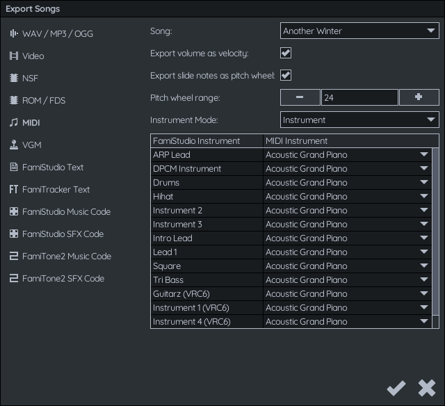Switch to the FamiTone2 SFX Code tab
This screenshot has height=406, width=445.
point(63,278)
